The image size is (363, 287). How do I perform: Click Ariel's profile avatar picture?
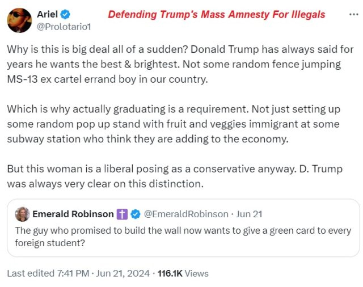coord(19,20)
